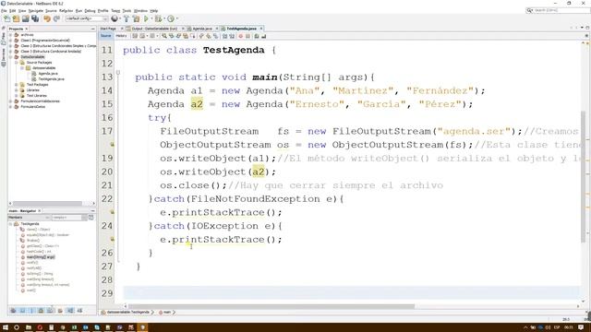This screenshot has height=332, width=591.
Task: Toggle Show Inherited Members in Navigator
Action: (13, 311)
